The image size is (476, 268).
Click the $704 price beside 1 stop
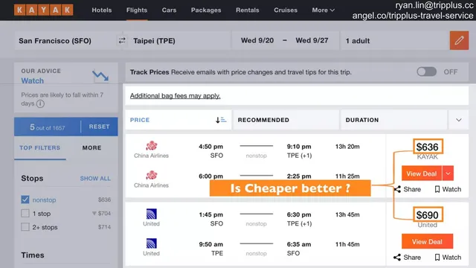coord(104,214)
